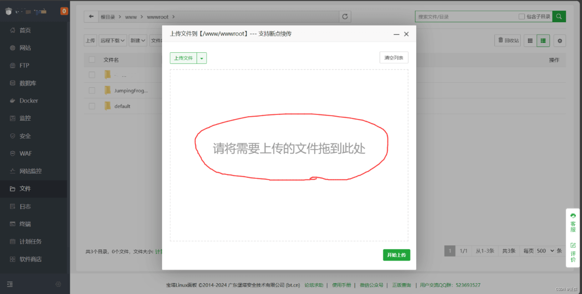Switch to list view icon
The image size is (582, 294).
pyautogui.click(x=543, y=41)
